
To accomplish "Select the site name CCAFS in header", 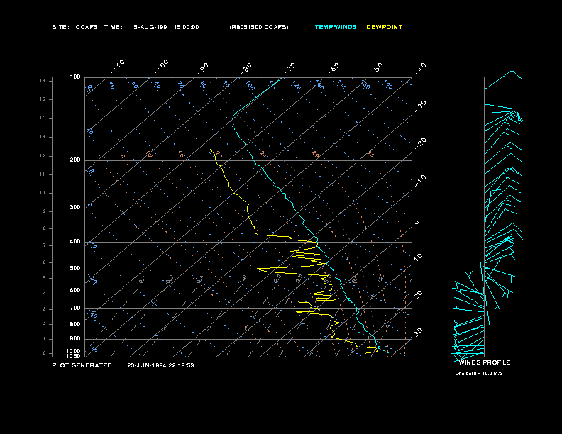I will click(87, 27).
